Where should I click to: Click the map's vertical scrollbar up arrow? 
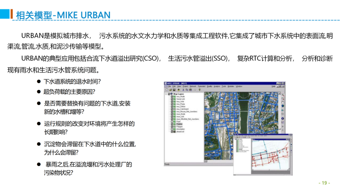(279, 93)
